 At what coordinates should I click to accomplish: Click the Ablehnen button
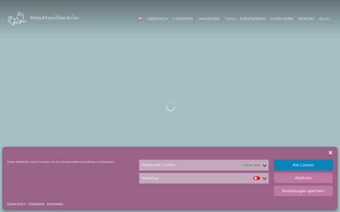303,178
